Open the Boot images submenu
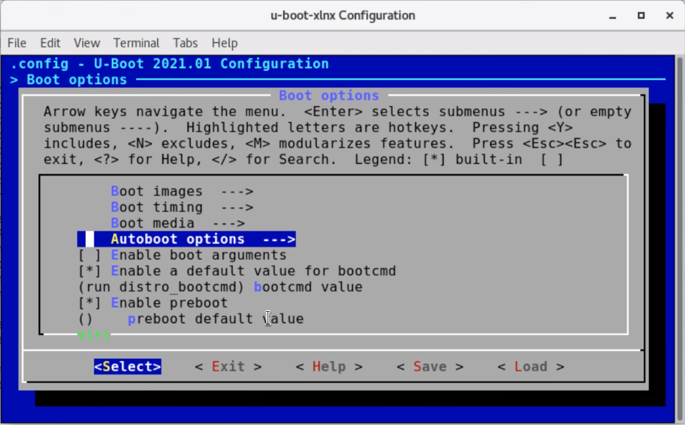685x425 pixels. [182, 191]
